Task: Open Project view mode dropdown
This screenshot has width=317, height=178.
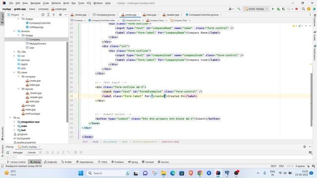Action: click(x=23, y=15)
